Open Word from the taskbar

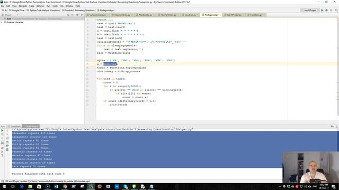(x=56, y=186)
